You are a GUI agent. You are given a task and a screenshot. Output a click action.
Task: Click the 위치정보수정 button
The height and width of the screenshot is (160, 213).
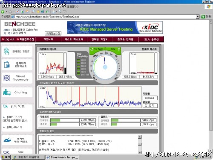pyautogui.click(x=53, y=33)
